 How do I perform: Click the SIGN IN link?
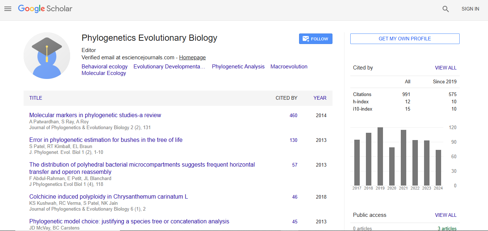coord(470,9)
